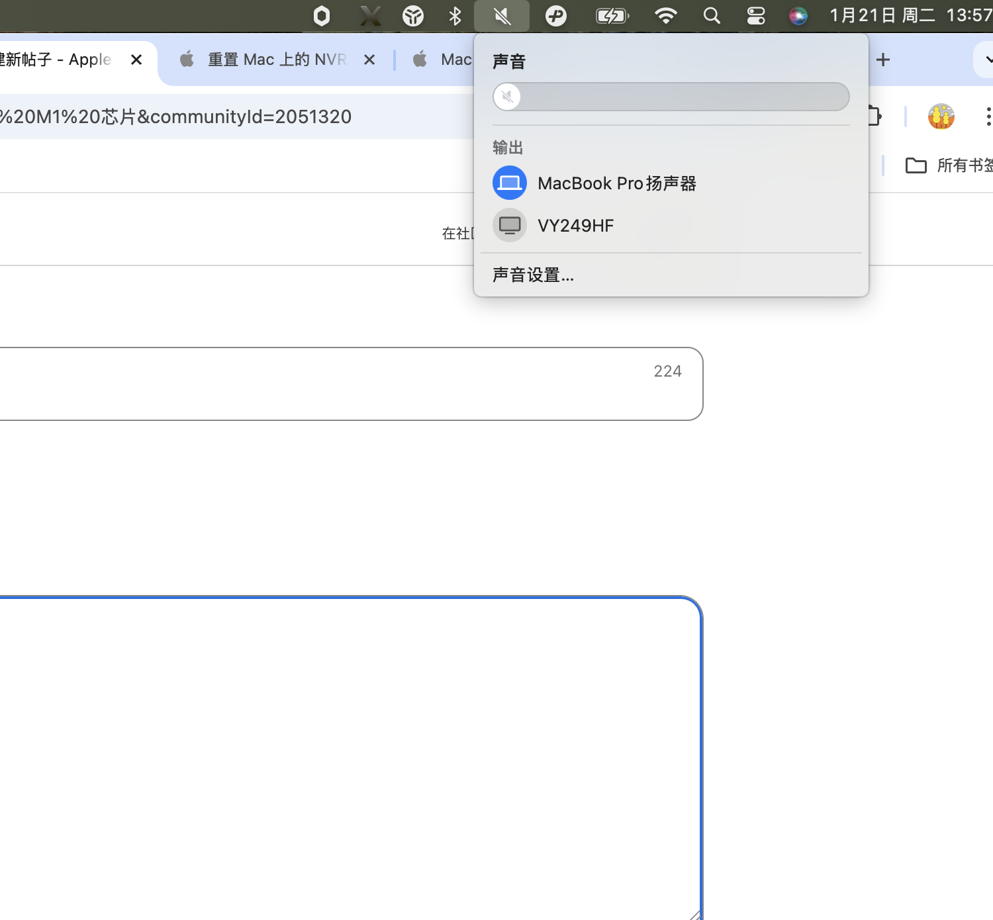The image size is (993, 920).
Task: Launch Siri from the menu bar
Action: pos(798,16)
